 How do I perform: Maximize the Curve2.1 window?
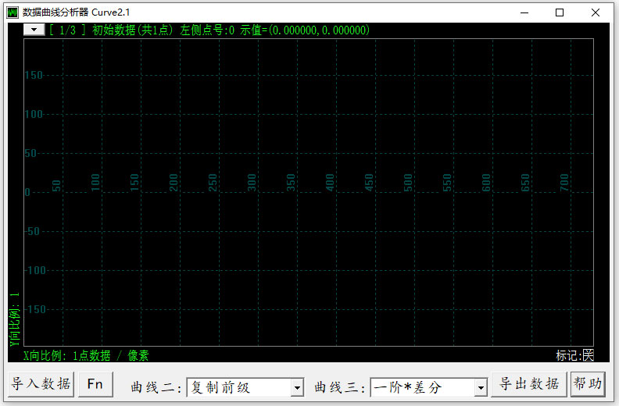[x=560, y=12]
